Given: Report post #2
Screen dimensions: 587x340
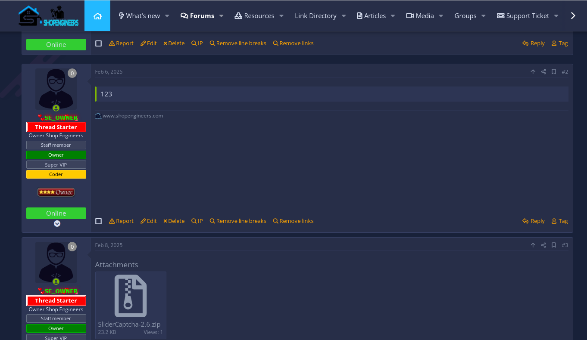Looking at the screenshot, I should pos(121,221).
